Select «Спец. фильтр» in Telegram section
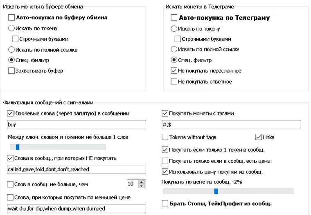The height and width of the screenshot is (215, 311). (174, 60)
